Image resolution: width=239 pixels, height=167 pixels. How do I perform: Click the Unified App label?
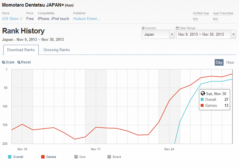click(201, 13)
